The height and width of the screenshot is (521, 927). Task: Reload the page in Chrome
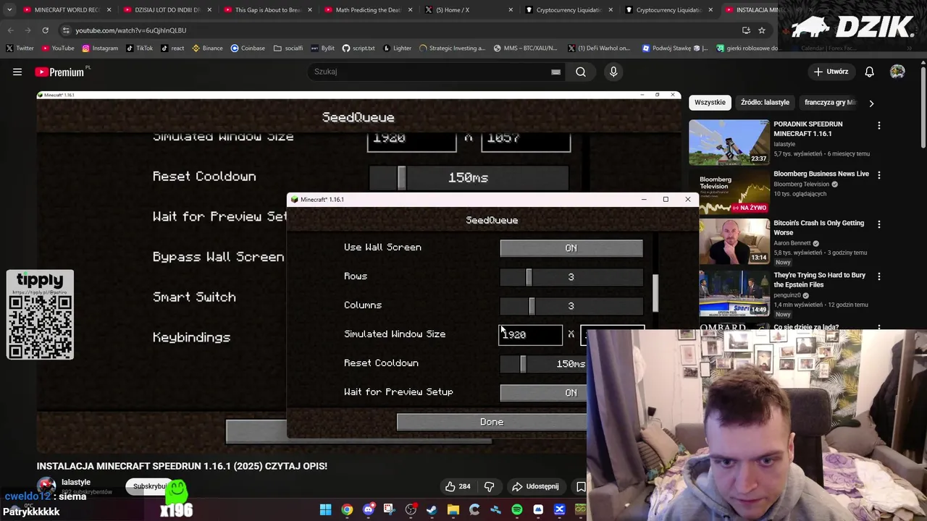[45, 30]
